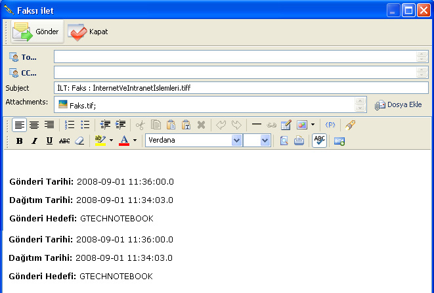
Task: Click the spell check ABC icon
Action: coord(319,141)
